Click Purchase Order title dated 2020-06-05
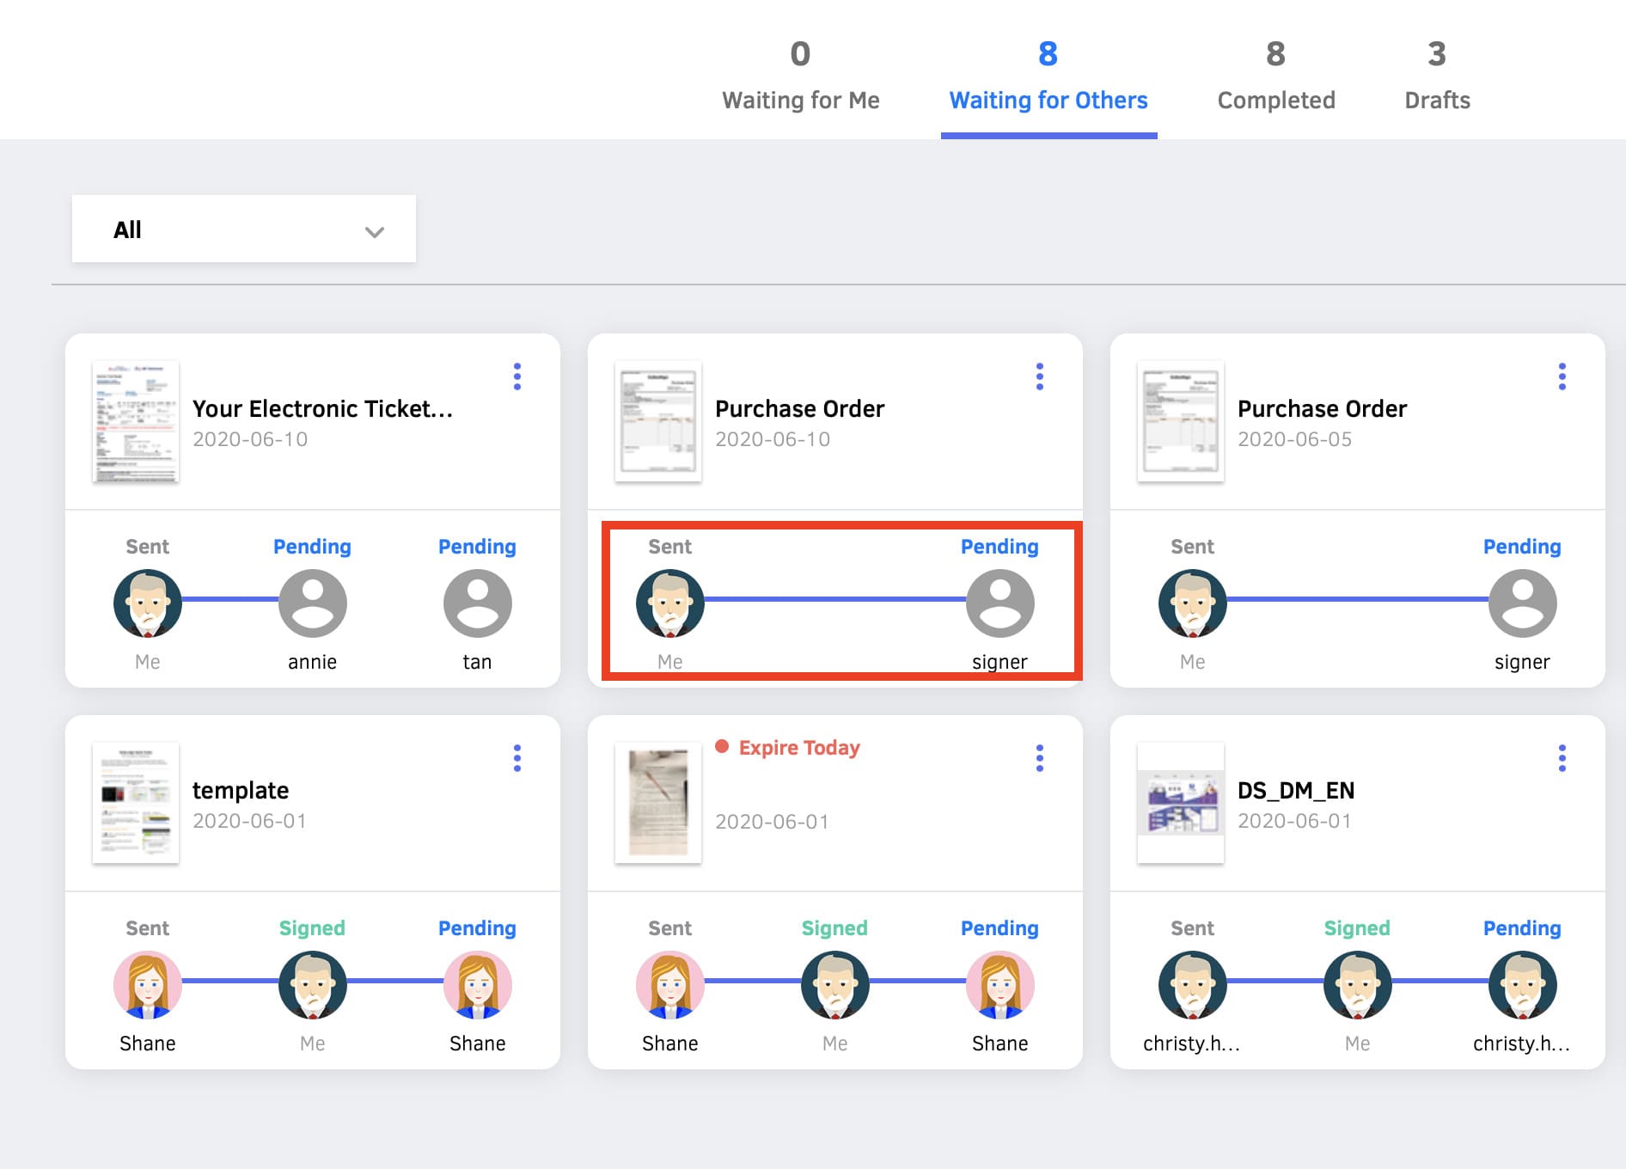This screenshot has height=1169, width=1626. pos(1322,408)
